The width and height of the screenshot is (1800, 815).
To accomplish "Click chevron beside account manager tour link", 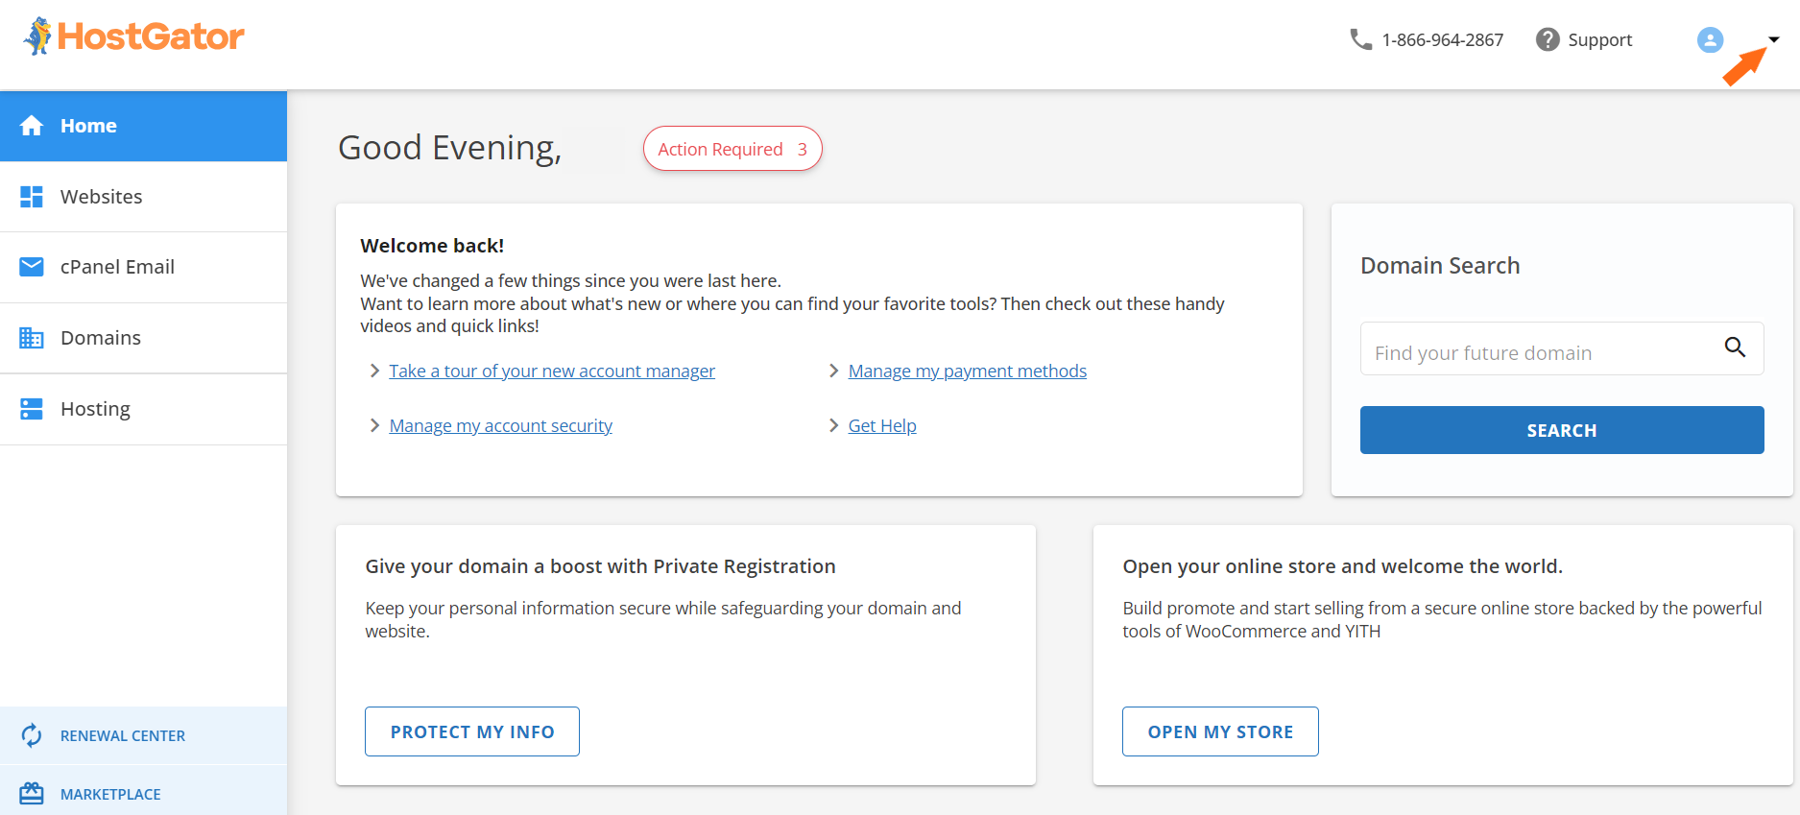I will pyautogui.click(x=374, y=371).
